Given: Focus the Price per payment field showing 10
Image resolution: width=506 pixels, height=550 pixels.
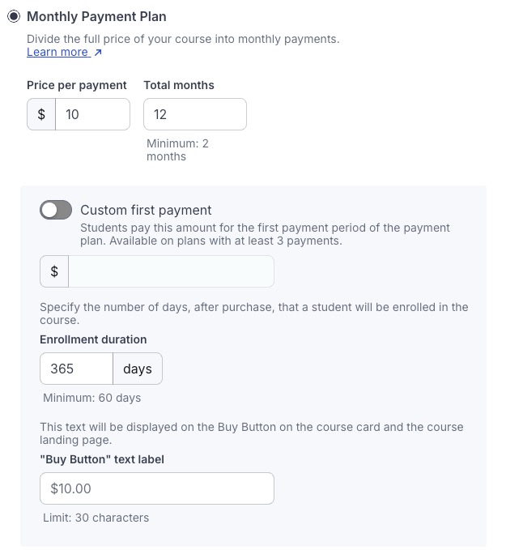Looking at the screenshot, I should tap(92, 114).
